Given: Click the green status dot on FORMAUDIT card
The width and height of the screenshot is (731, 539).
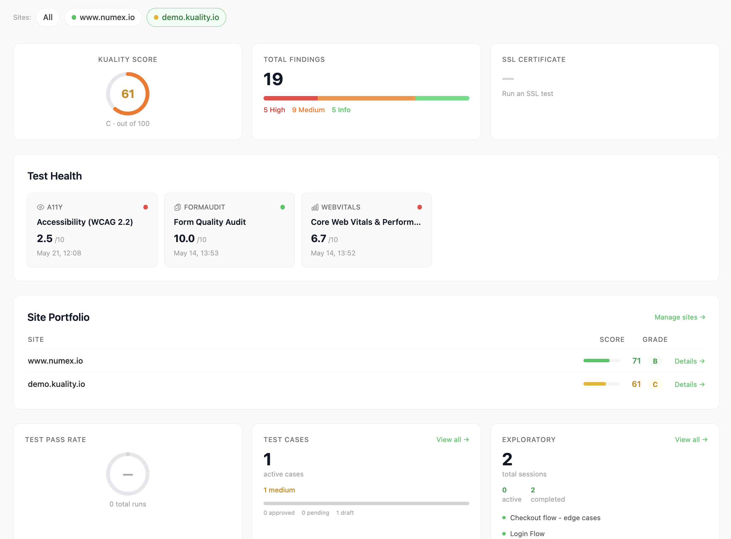Looking at the screenshot, I should tap(283, 207).
